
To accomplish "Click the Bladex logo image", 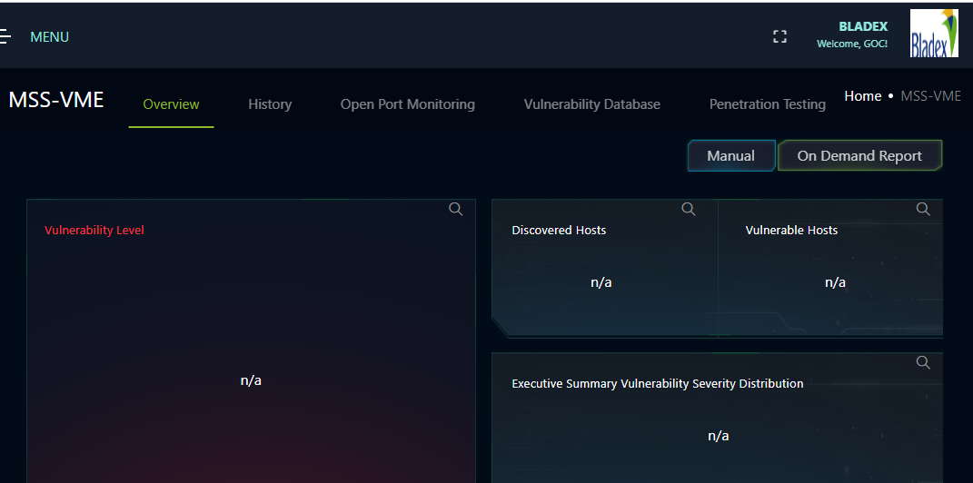I will click(934, 34).
